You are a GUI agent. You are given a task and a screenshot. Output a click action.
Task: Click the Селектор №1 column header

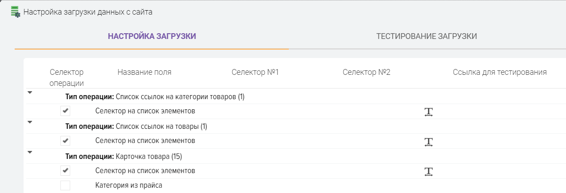[x=255, y=72]
